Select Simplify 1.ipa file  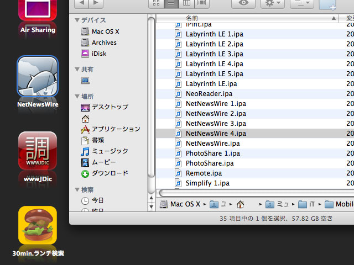coord(255,183)
